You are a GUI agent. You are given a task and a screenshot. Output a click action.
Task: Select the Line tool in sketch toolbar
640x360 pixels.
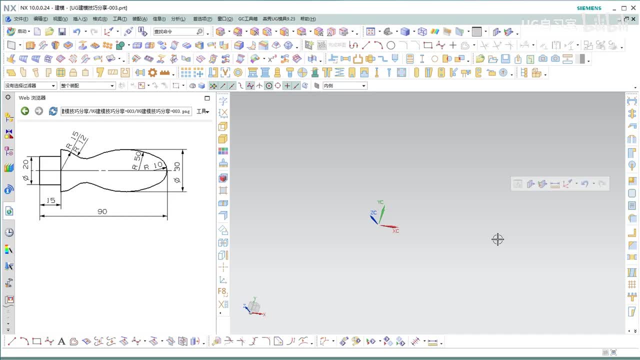(x=366, y=45)
